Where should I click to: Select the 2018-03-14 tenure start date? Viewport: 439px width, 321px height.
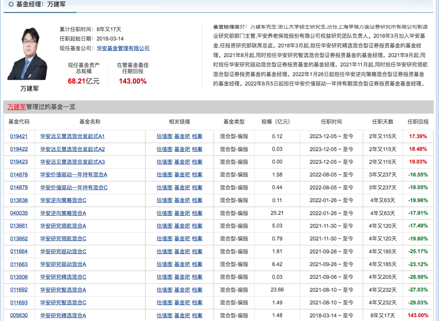tap(110, 39)
